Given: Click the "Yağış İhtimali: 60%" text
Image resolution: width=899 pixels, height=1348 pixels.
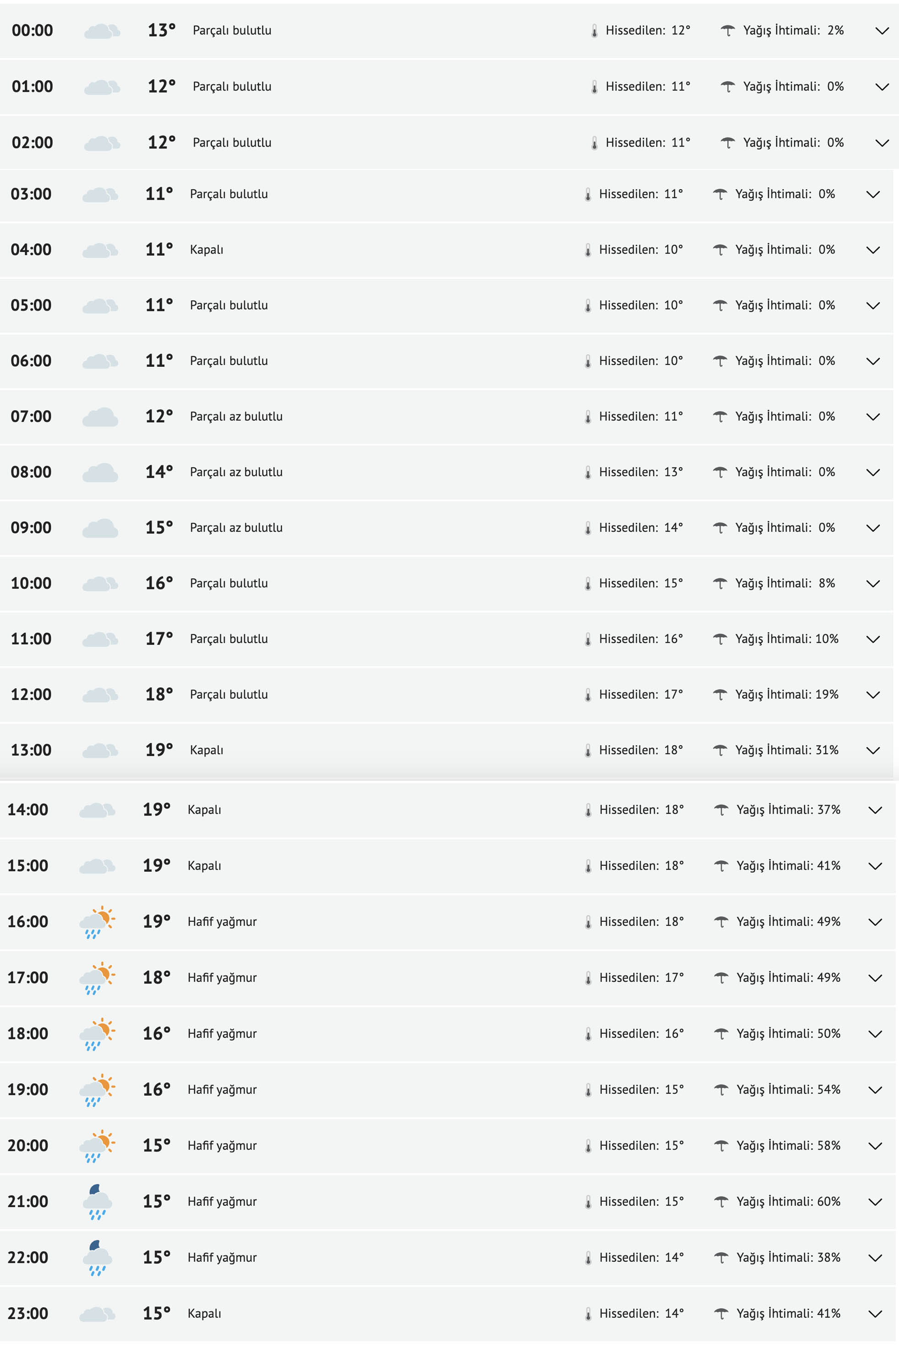Looking at the screenshot, I should [788, 1201].
